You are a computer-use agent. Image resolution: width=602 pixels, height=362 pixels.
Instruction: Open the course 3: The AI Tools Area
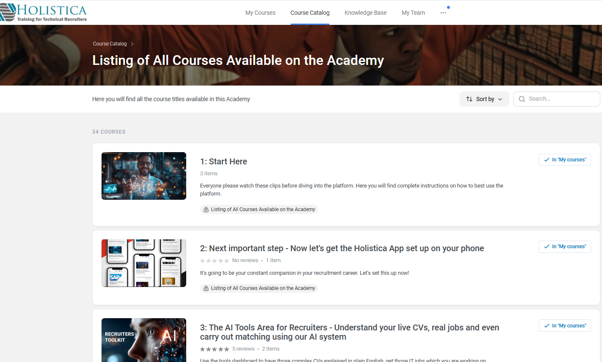coord(350,332)
